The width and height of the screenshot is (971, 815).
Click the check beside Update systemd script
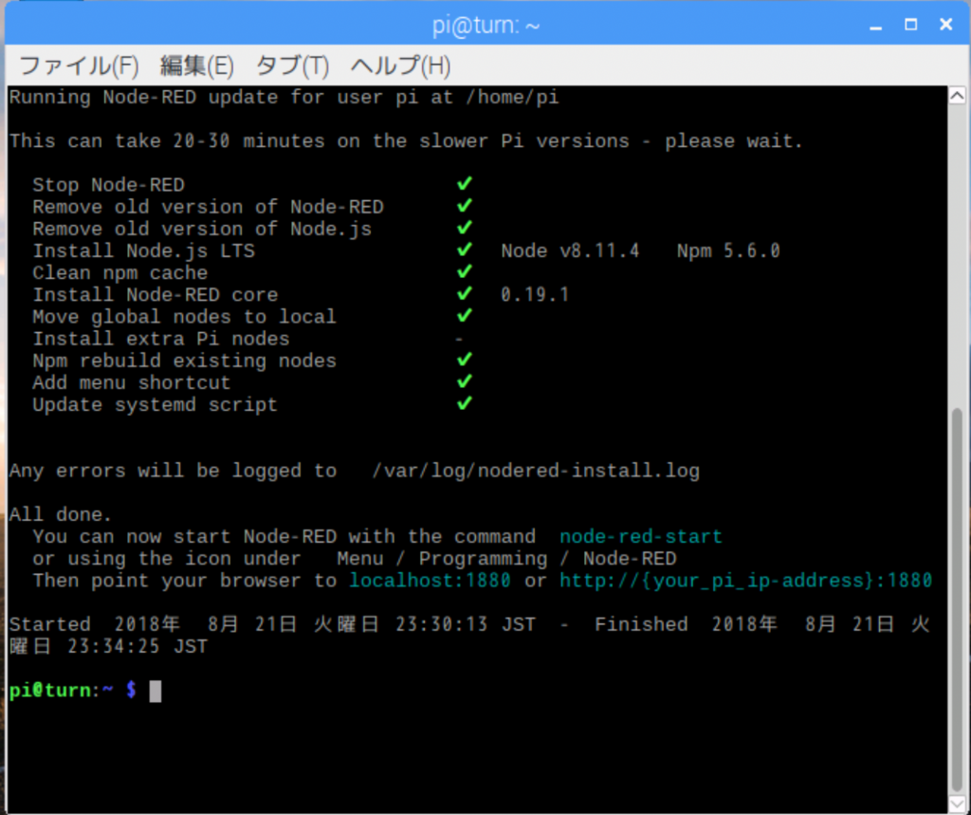[465, 403]
